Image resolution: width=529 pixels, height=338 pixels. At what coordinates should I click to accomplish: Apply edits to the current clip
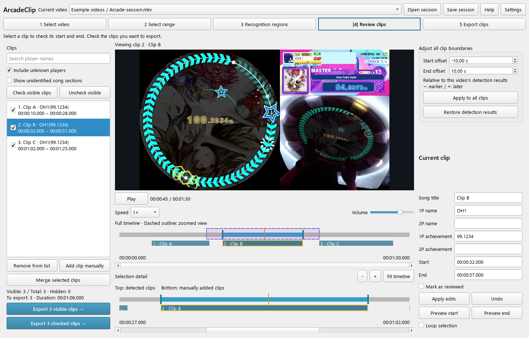click(x=444, y=299)
